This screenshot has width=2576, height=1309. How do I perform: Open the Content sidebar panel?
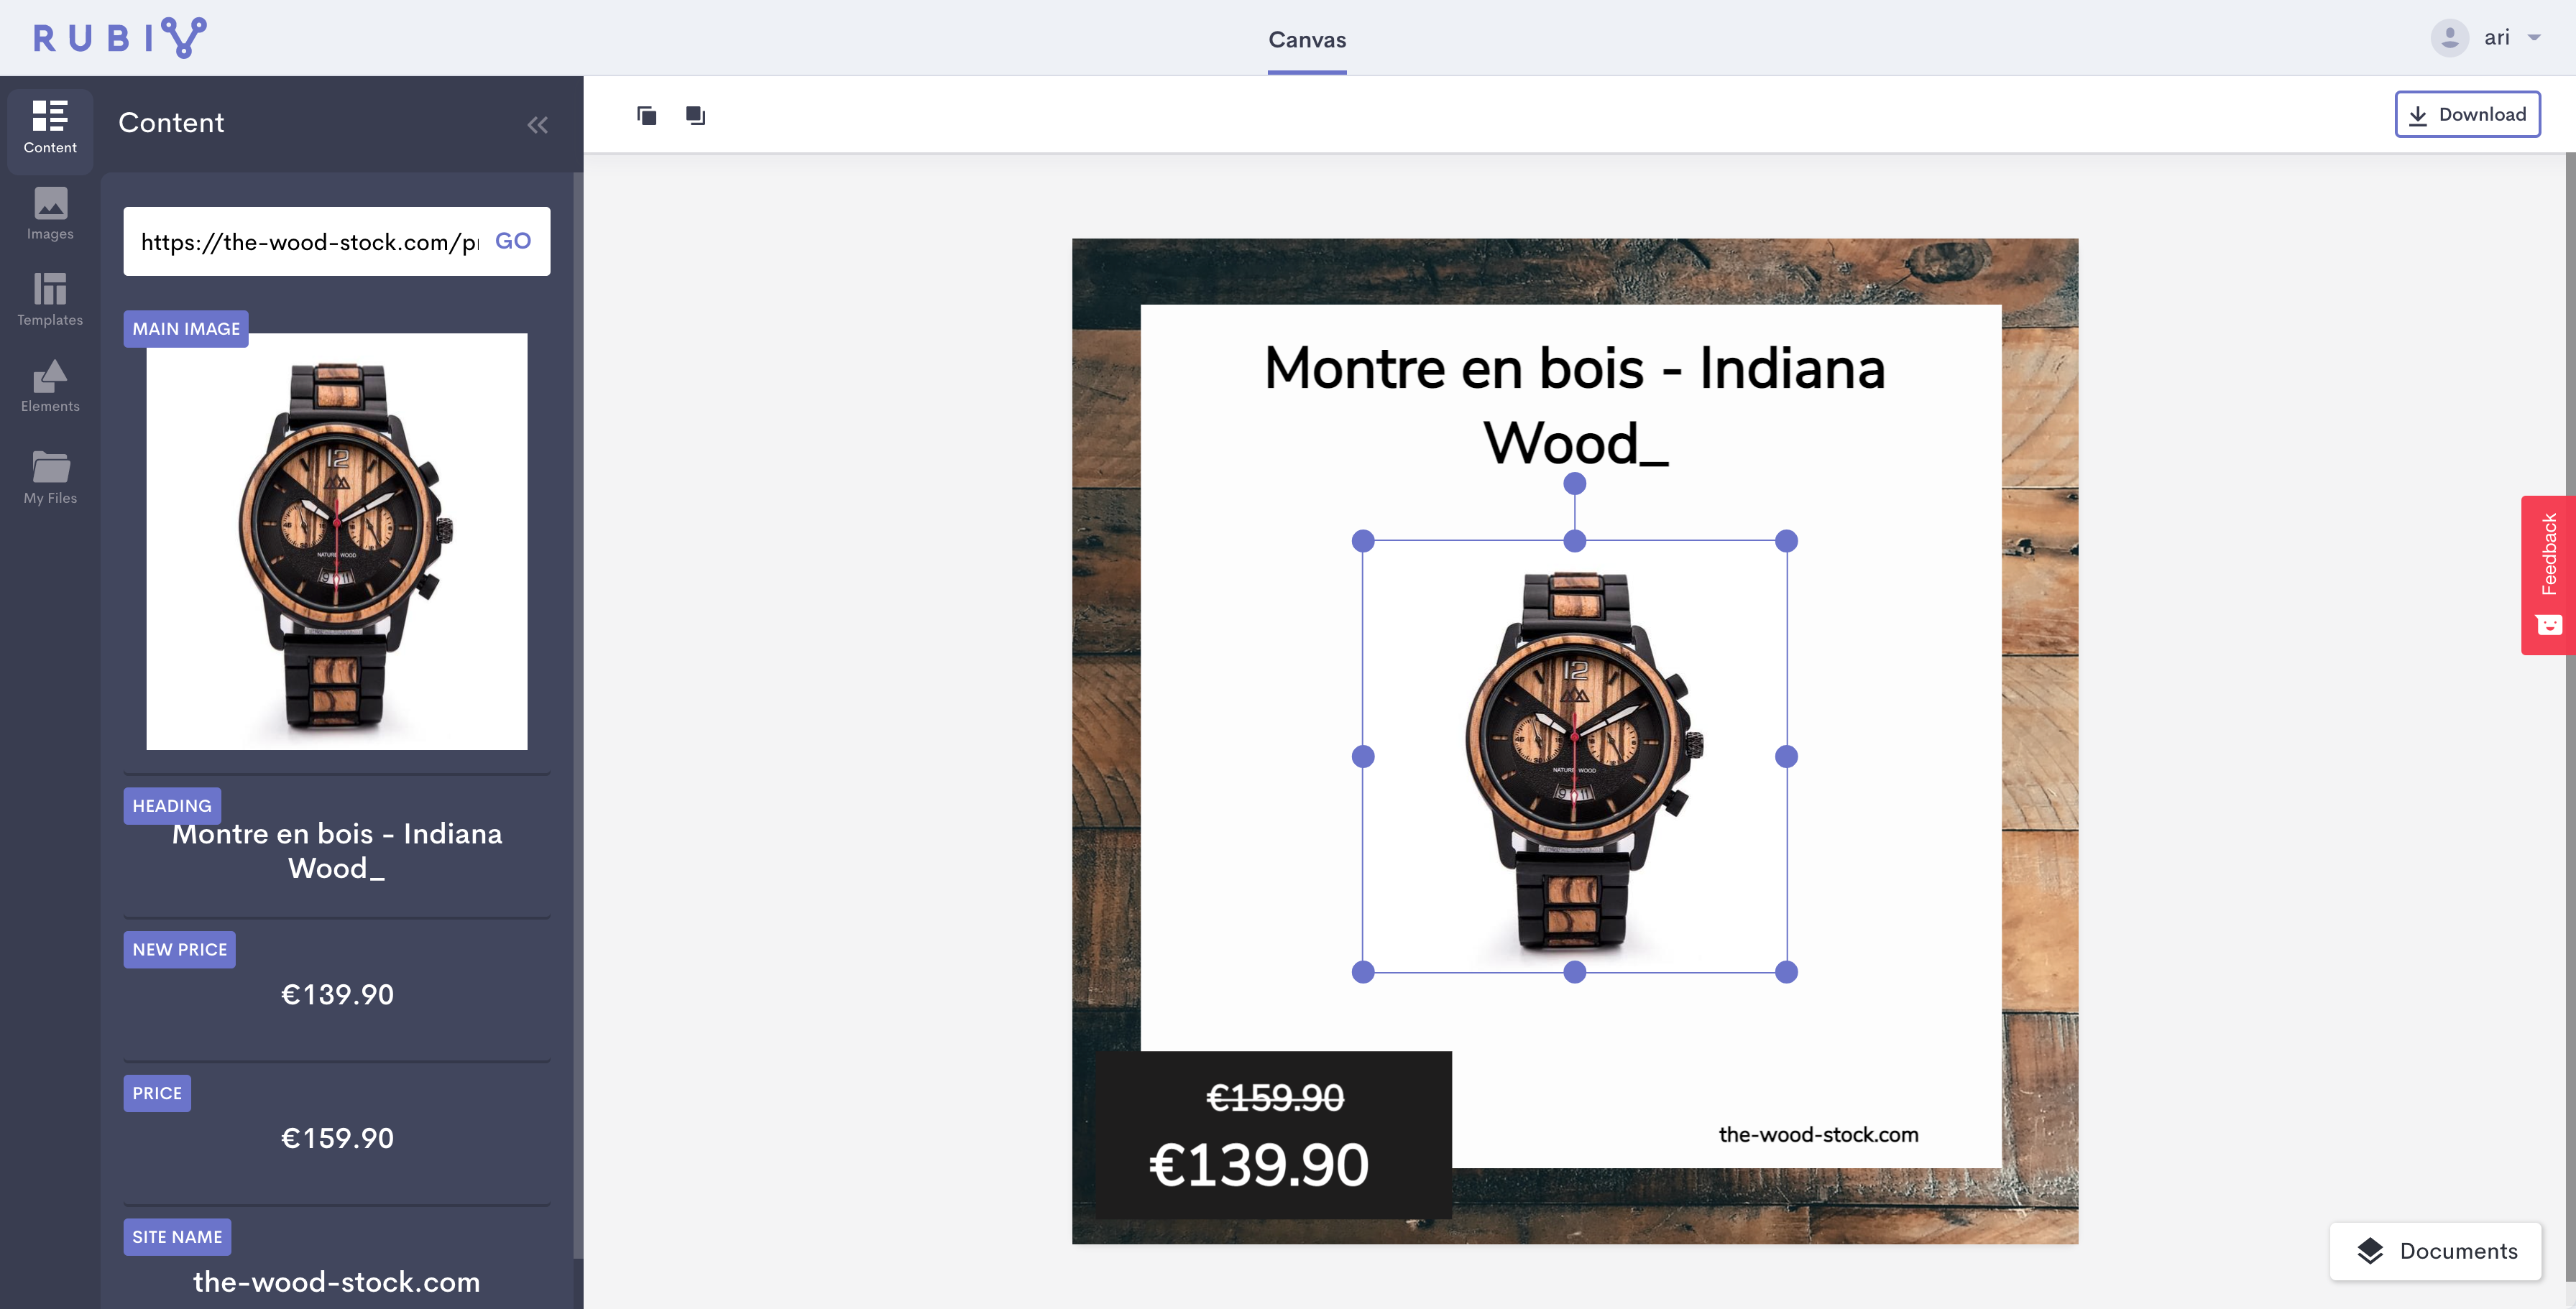pos(50,128)
